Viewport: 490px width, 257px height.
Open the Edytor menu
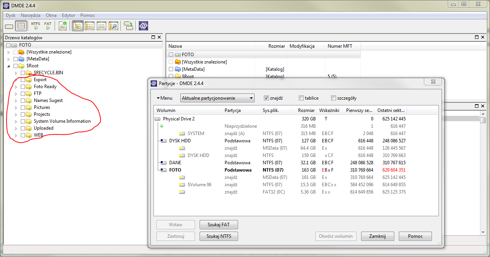68,15
